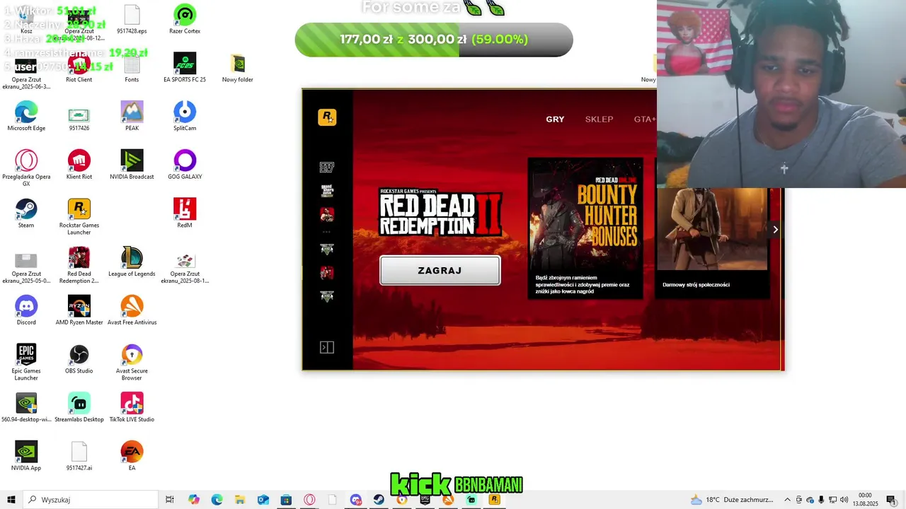This screenshot has width=906, height=509.
Task: Select GTA IV icon in launcher sidebar
Action: [326, 168]
